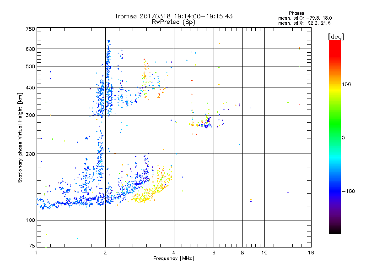Click the y-axis tick label "400"
Screen dimensions: 366x275
(x=30, y=88)
